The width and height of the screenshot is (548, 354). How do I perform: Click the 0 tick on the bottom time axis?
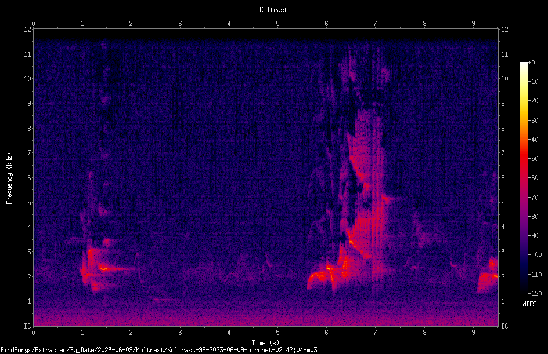click(x=33, y=333)
